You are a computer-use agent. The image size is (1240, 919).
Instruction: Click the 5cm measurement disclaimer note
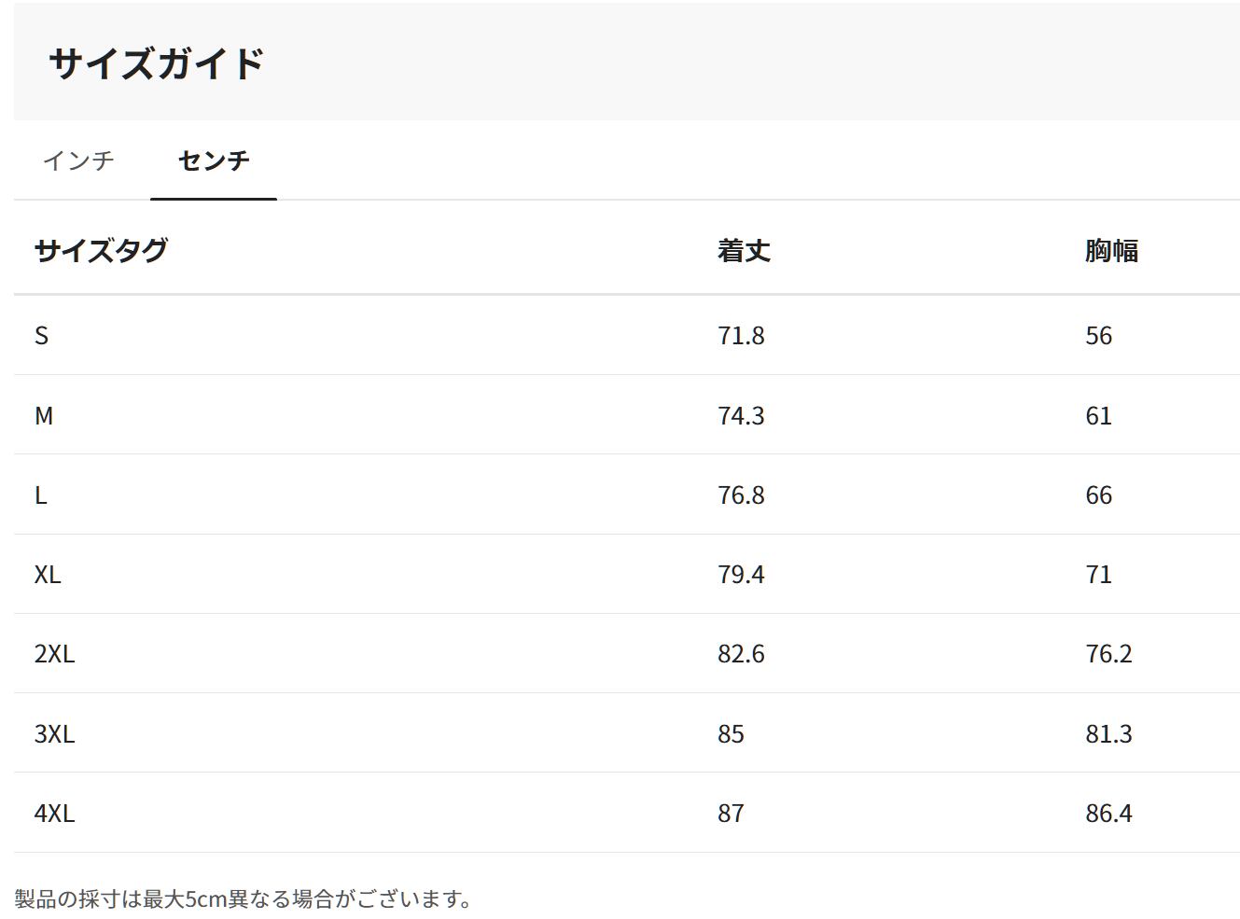[x=244, y=899]
